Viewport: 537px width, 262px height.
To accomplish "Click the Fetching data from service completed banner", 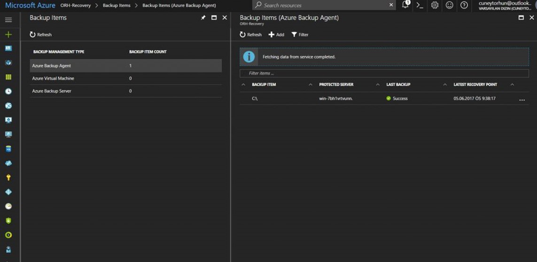I will (x=384, y=57).
